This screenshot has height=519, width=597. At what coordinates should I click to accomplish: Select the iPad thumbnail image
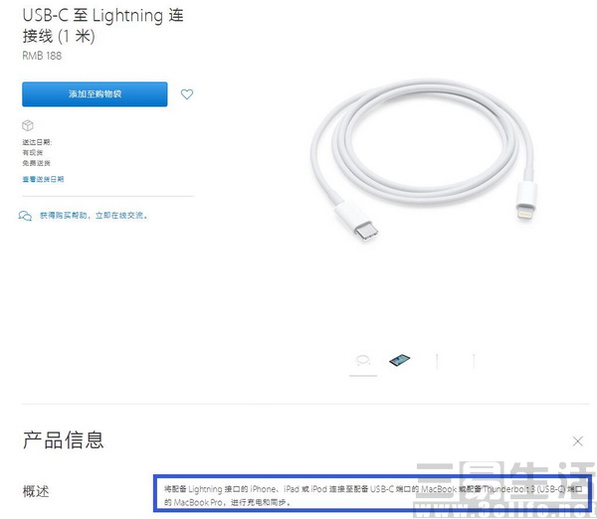[x=400, y=360]
